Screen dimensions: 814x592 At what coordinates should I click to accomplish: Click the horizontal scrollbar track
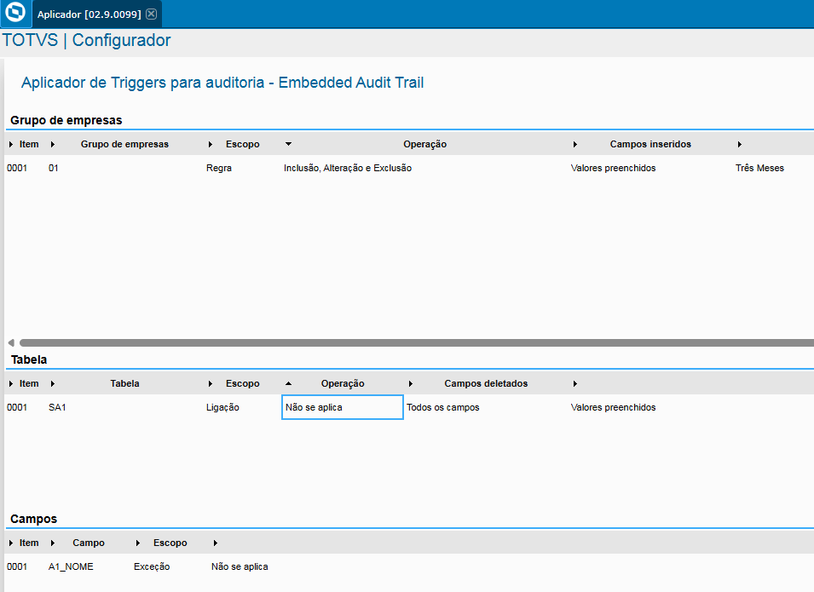point(416,342)
